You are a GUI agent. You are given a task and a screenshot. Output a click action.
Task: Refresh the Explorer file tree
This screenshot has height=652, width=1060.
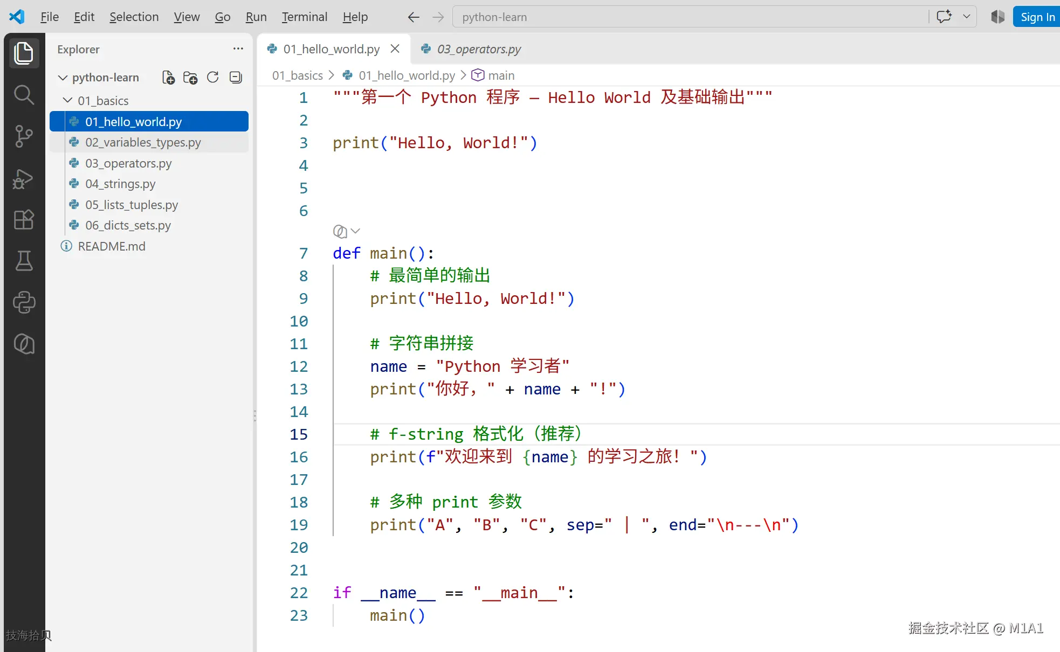[213, 78]
